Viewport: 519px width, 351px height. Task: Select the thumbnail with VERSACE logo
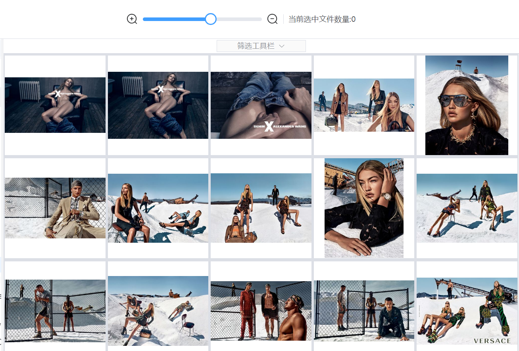point(467,311)
